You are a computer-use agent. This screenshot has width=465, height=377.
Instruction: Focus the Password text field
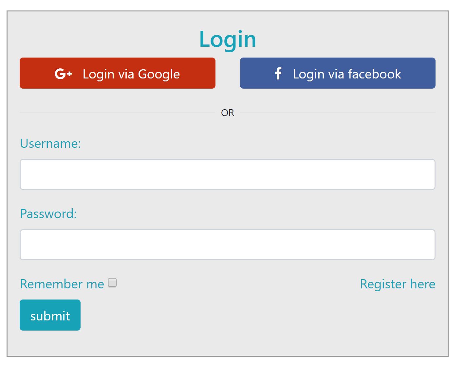click(x=228, y=245)
